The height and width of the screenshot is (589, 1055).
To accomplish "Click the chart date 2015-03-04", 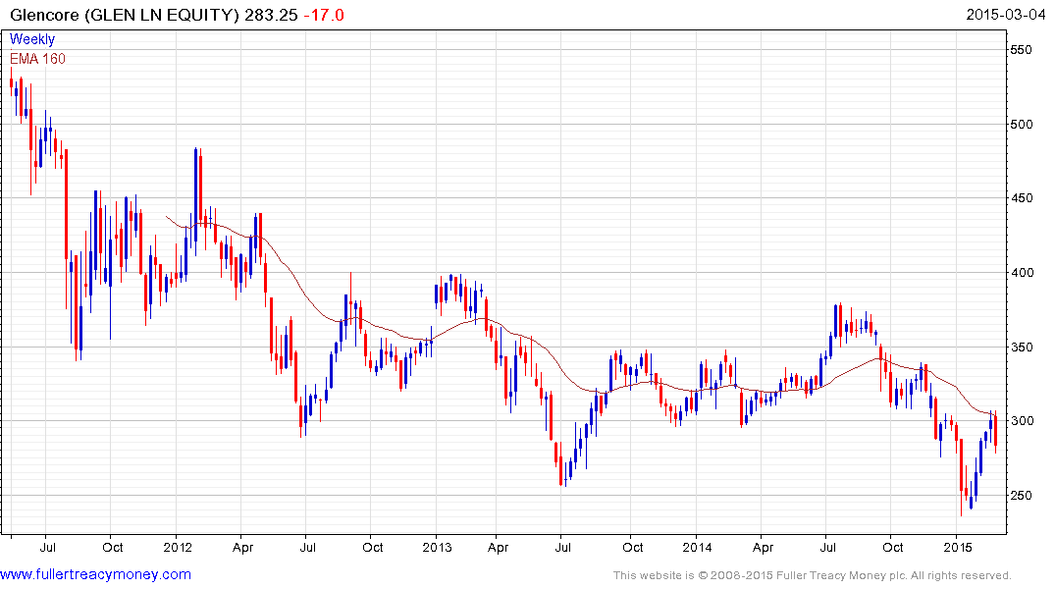I will (1005, 15).
